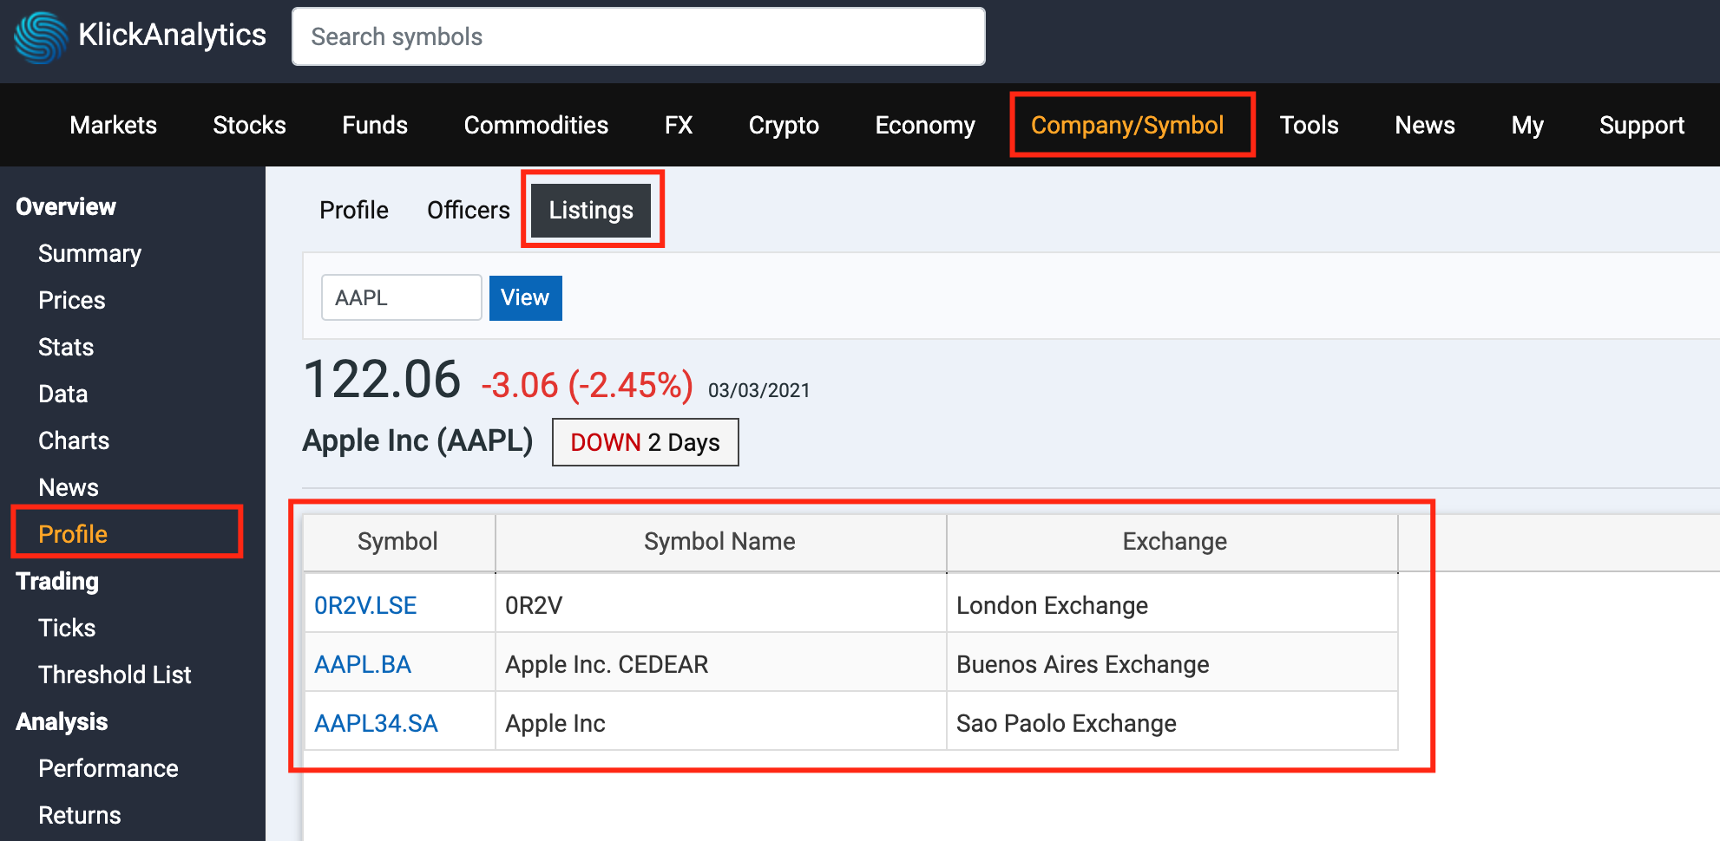Go to News in the sidebar
This screenshot has height=841, width=1720.
[69, 487]
